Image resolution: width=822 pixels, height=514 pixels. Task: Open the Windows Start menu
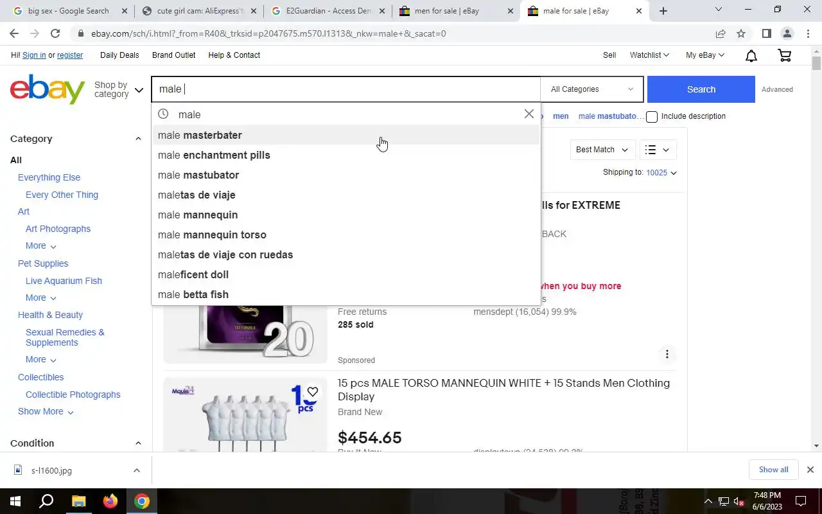[15, 501]
